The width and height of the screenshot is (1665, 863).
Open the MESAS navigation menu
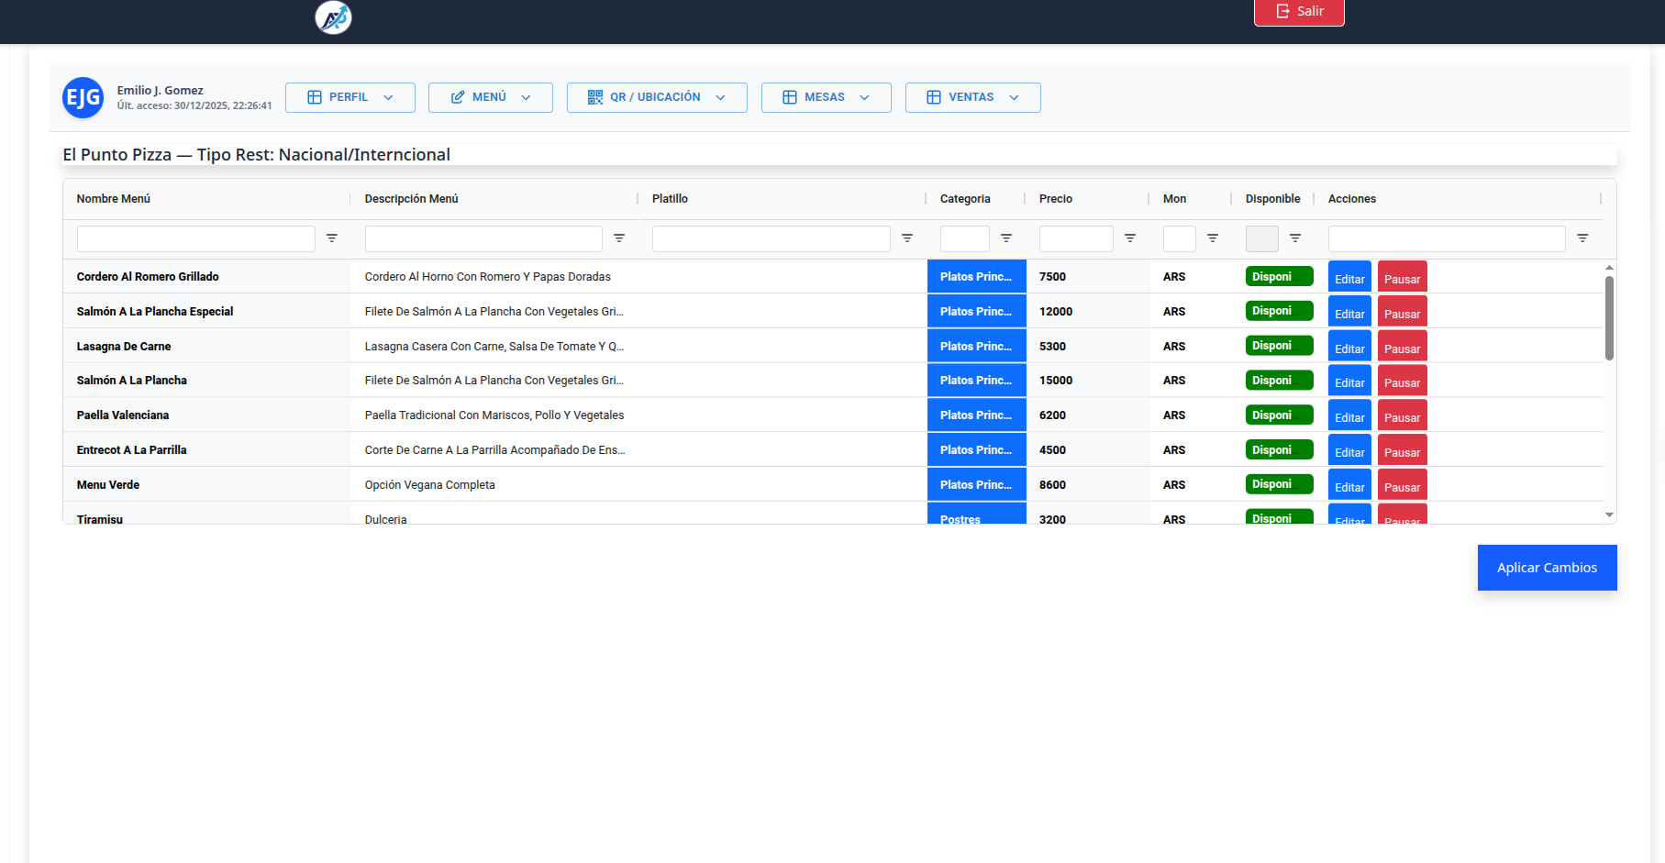tap(826, 97)
